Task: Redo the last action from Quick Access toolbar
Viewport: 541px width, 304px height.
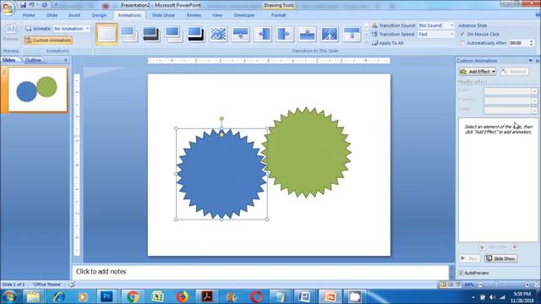Action: click(x=45, y=5)
